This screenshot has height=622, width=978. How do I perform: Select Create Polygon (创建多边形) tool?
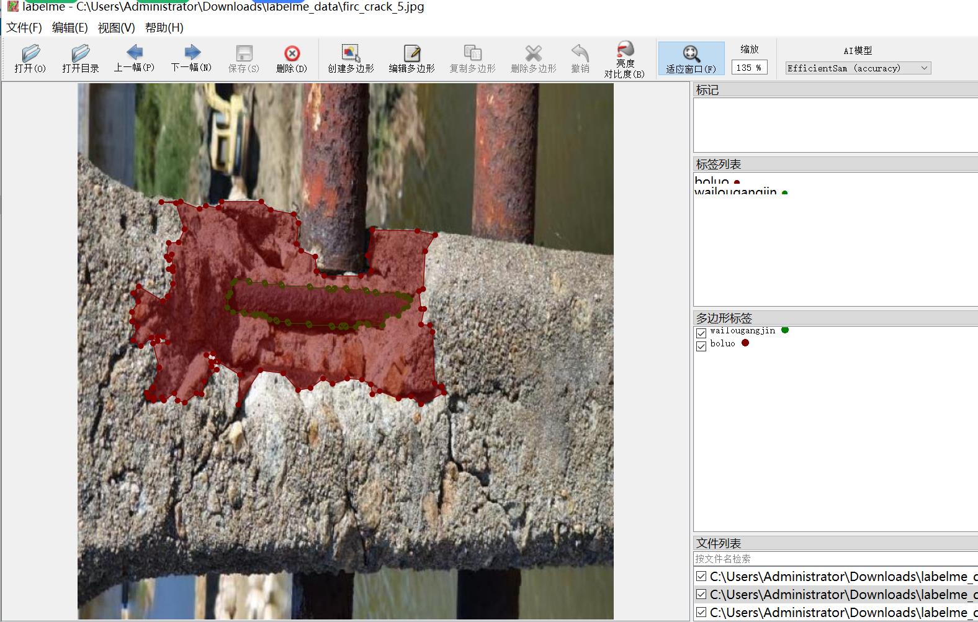click(x=351, y=58)
